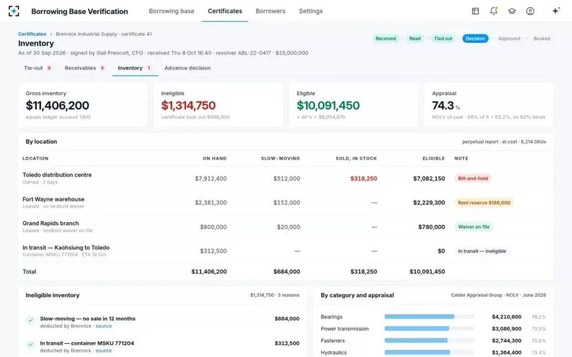Click the Gross inventory $11,406,200 card
Screen dimensions: 572x357
coord(83,105)
